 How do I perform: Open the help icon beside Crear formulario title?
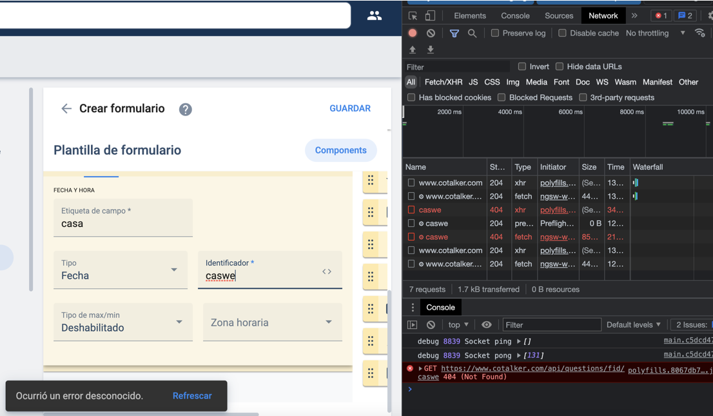[185, 108]
